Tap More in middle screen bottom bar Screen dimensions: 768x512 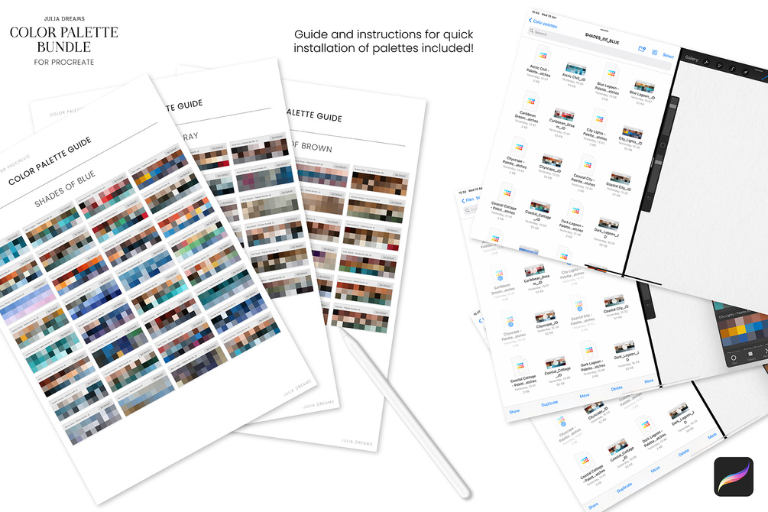pyautogui.click(x=649, y=381)
